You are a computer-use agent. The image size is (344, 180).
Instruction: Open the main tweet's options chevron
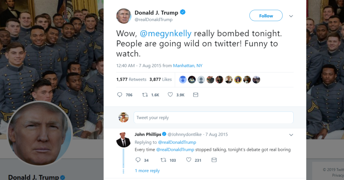pos(291,16)
